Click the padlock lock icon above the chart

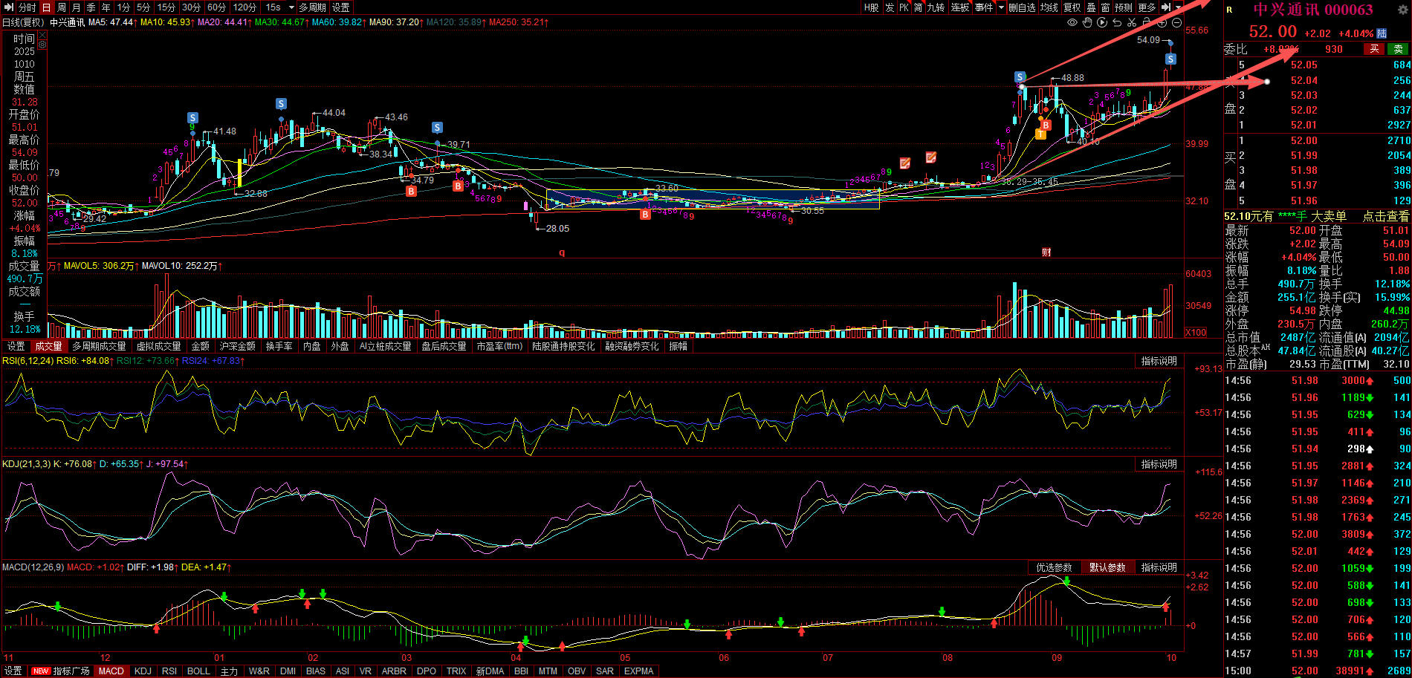point(1147,23)
